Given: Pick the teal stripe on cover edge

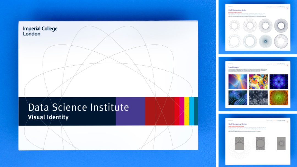Looking at the screenshot, I should pos(196,111).
